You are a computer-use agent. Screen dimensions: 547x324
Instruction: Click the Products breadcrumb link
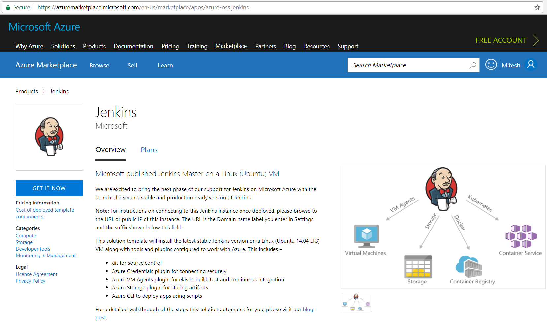(x=27, y=91)
